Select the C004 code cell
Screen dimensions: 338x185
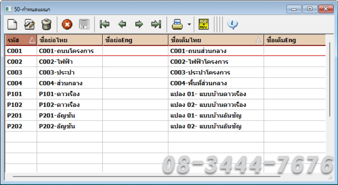pyautogui.click(x=21, y=83)
